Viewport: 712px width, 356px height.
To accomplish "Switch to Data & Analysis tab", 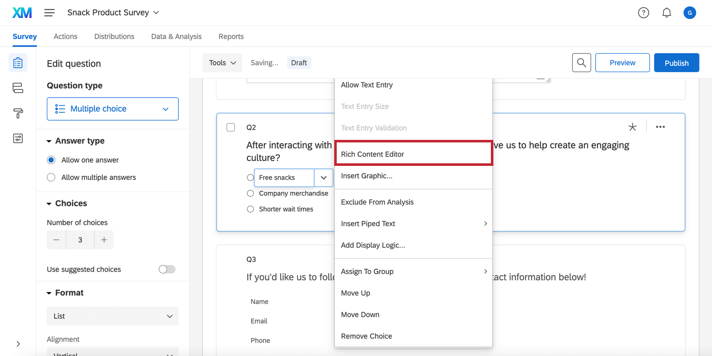I will (x=176, y=36).
